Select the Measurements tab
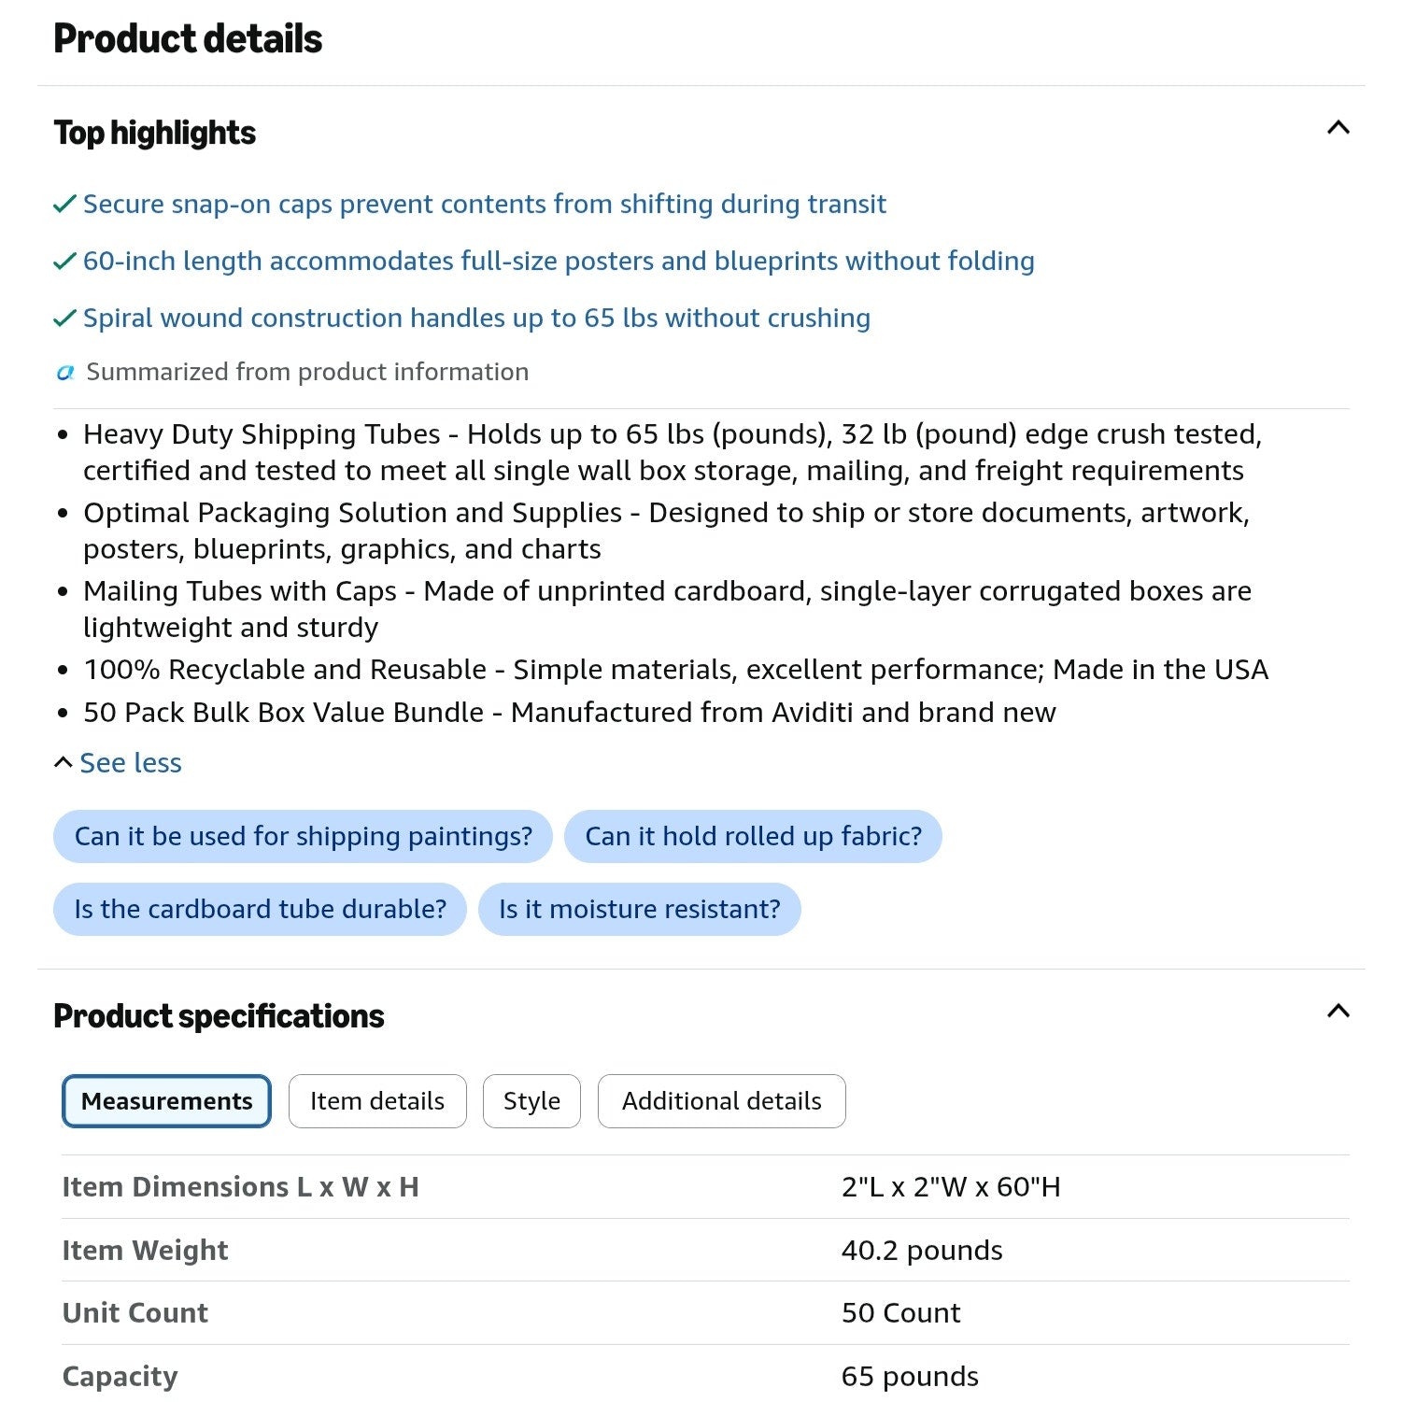This screenshot has width=1402, height=1402. click(166, 1101)
